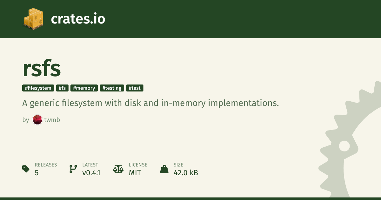381x200 pixels.
Task: Select the #fs tag
Action: pos(62,88)
